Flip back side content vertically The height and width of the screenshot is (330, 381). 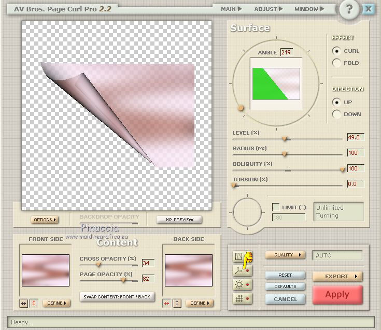pos(177,303)
